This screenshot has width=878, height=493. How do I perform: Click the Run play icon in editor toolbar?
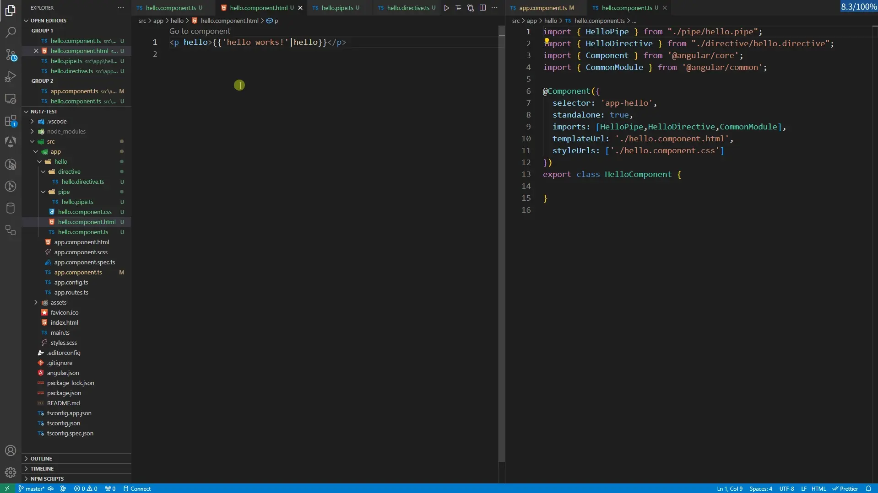point(446,8)
